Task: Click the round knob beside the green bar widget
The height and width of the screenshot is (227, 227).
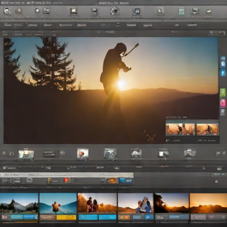Action: (63, 153)
